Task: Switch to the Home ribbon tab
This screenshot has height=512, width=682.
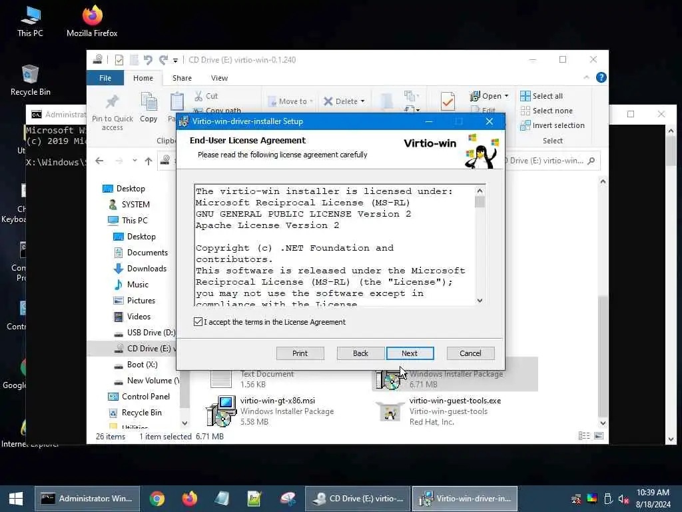Action: (143, 78)
